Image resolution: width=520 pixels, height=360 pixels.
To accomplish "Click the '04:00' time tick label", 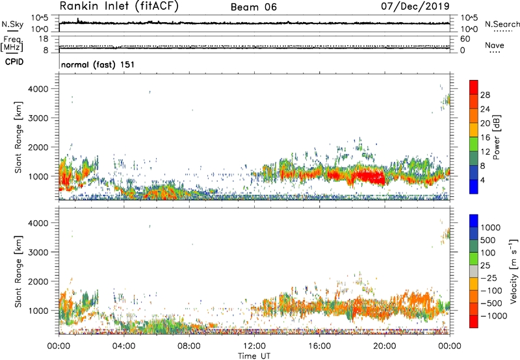I will click(x=123, y=346).
